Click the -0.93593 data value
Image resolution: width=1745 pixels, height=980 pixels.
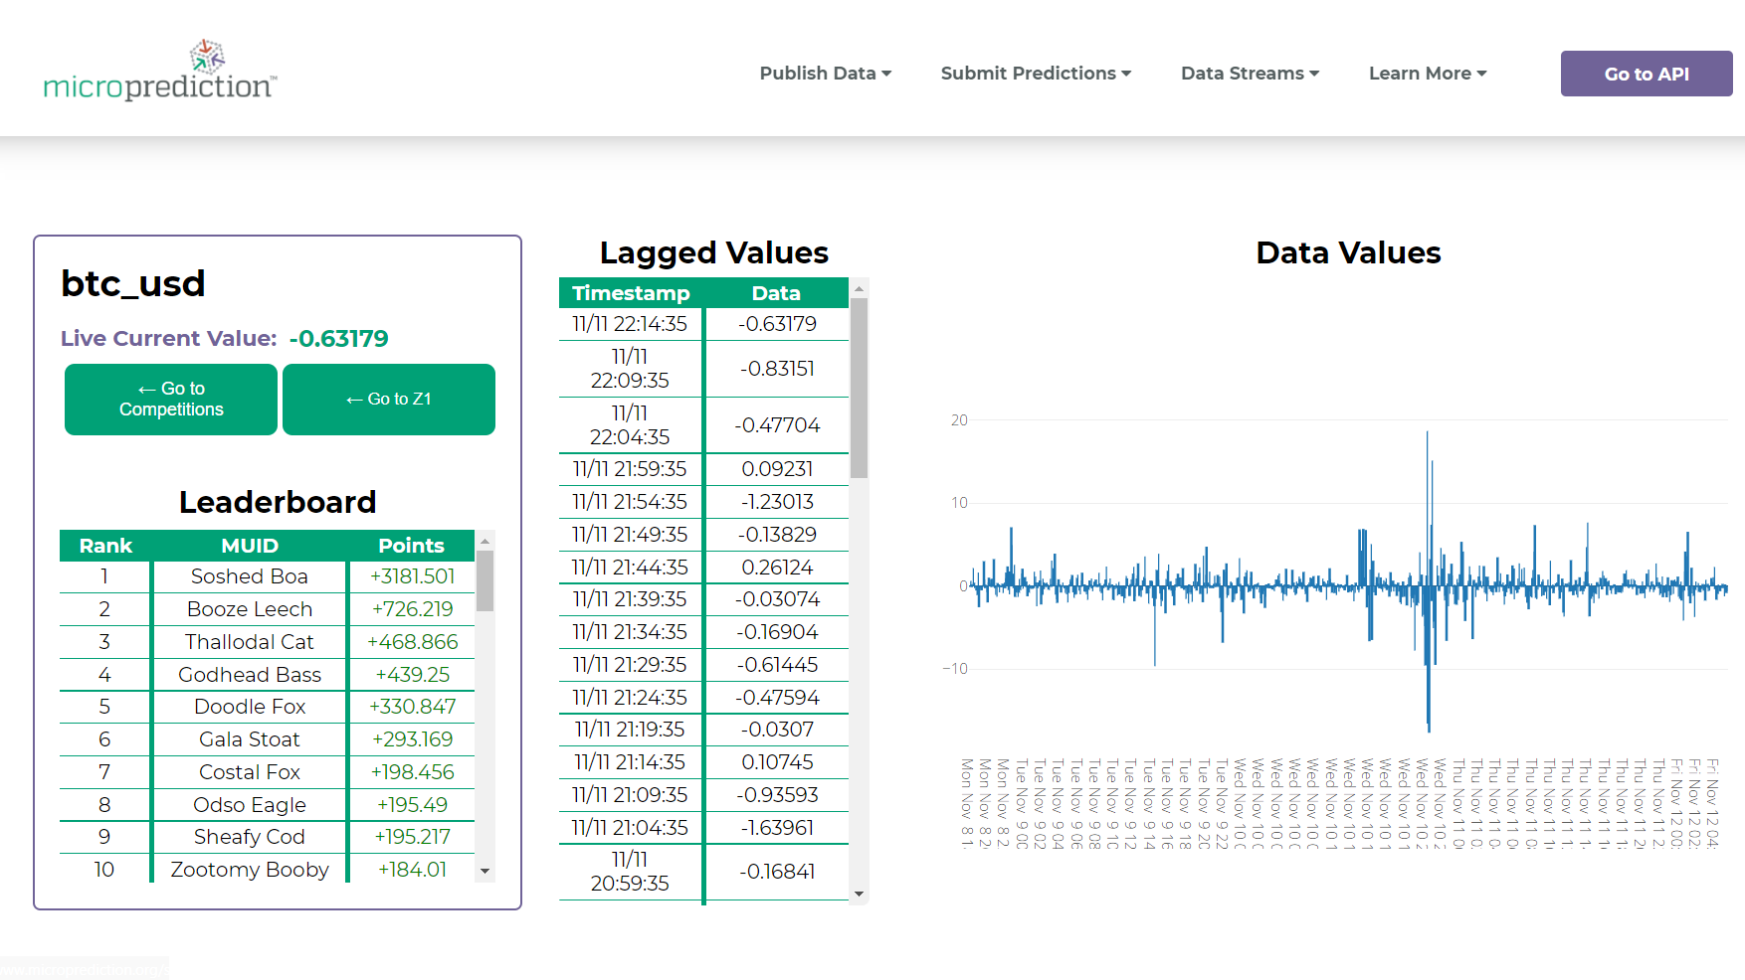tap(777, 795)
